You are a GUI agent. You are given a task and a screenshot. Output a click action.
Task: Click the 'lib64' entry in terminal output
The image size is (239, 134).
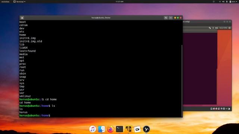point(24,48)
